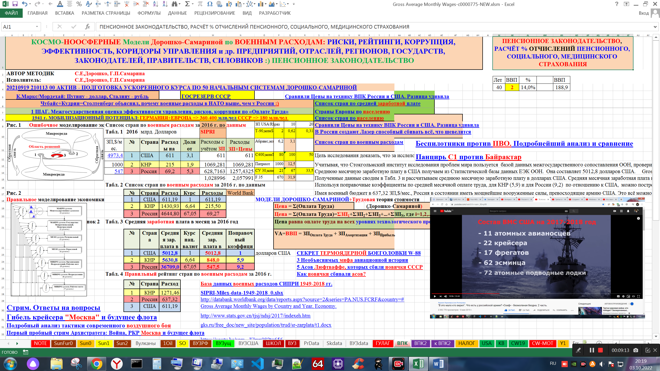The height and width of the screenshot is (371, 660).
Task: Insert Omega symbol from toolbar
Action: click(x=210, y=4)
